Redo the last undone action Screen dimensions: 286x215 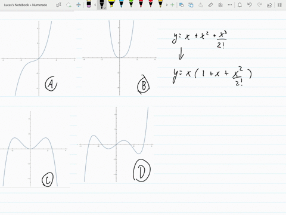259,5
